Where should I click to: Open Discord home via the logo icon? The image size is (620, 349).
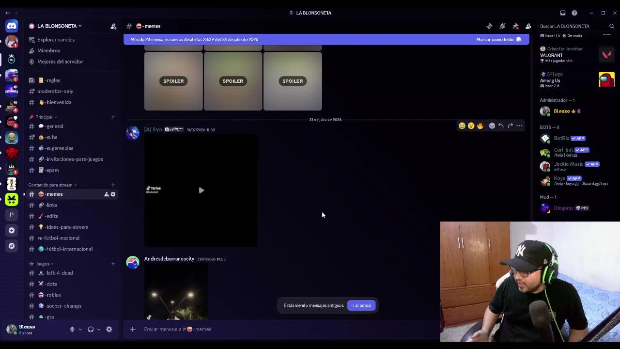pyautogui.click(x=12, y=26)
